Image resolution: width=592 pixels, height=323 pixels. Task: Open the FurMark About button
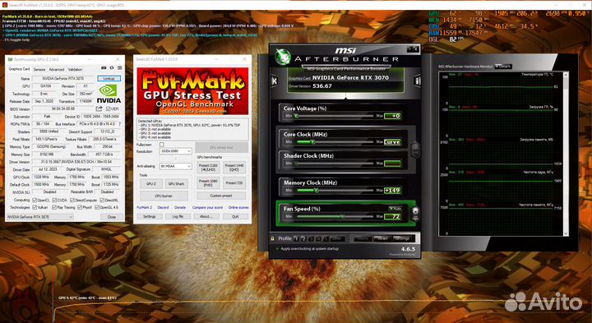click(x=206, y=217)
